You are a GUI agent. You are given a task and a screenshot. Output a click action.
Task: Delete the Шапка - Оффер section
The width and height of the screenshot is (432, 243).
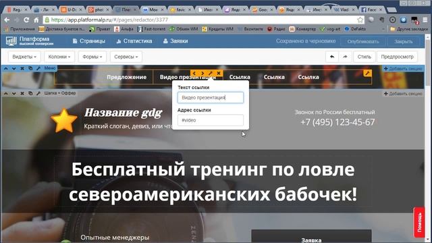click(x=22, y=93)
